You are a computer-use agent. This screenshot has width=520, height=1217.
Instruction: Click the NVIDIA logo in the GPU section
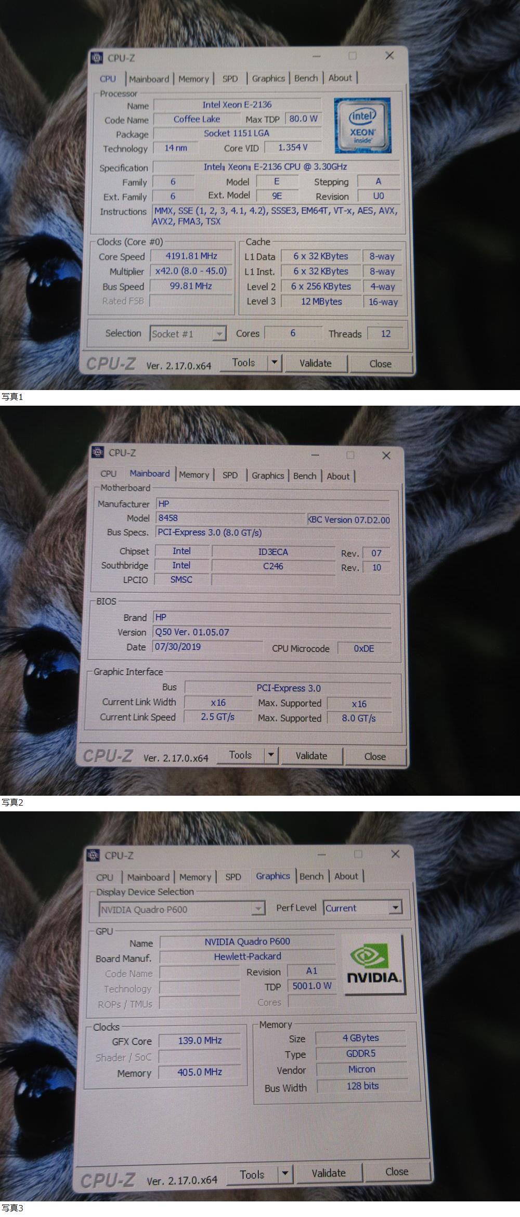coord(374,965)
